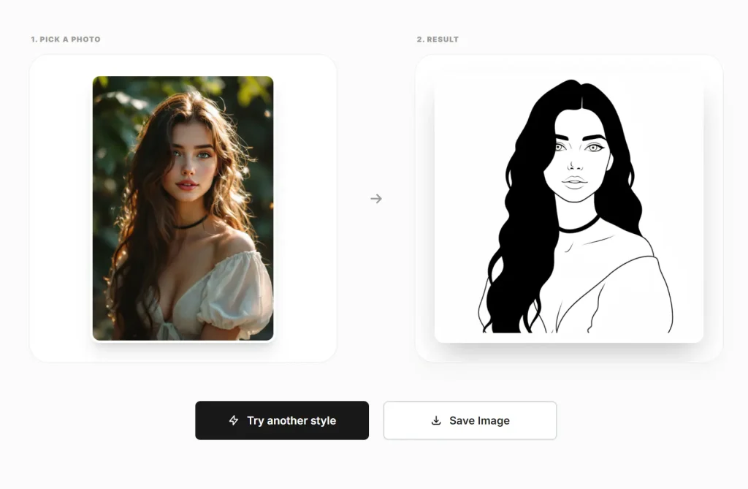Click the result card's right white margin
The image size is (748, 489).
pos(712,208)
